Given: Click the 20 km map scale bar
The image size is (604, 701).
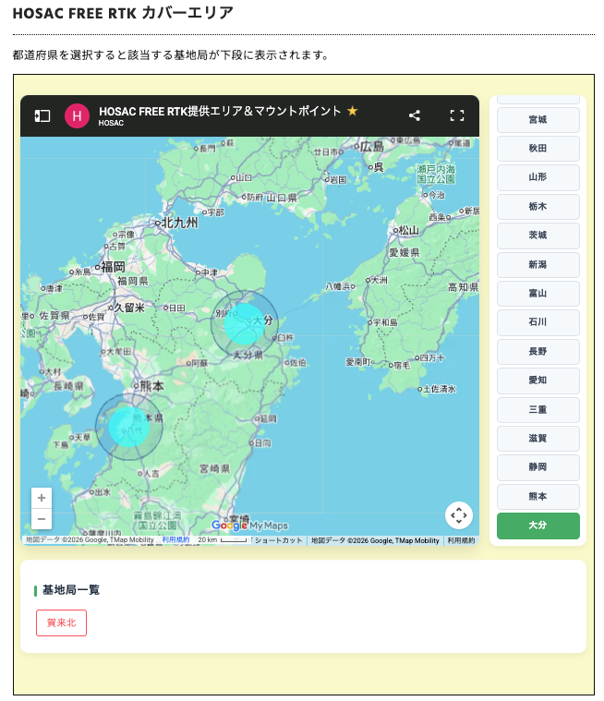Looking at the screenshot, I should pyautogui.click(x=223, y=539).
